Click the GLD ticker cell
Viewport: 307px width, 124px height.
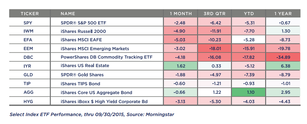click(28, 75)
